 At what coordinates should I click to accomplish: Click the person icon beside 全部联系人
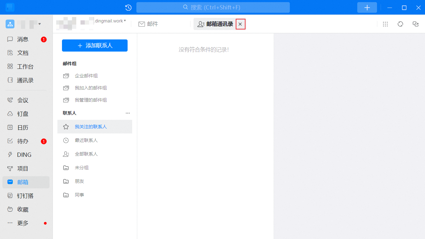tap(66, 154)
